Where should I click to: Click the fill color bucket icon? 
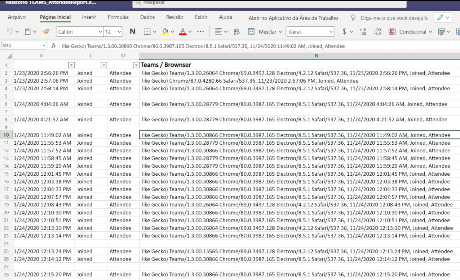165,32
